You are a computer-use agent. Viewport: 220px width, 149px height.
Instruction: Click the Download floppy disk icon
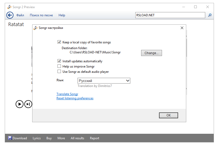10,138
